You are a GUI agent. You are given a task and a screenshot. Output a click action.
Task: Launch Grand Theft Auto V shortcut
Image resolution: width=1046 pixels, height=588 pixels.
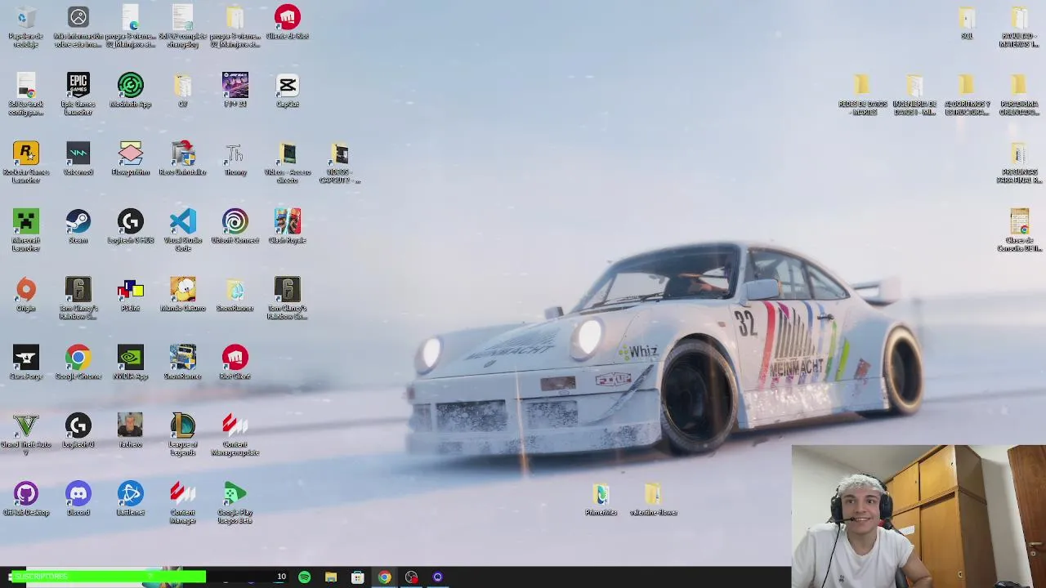click(x=25, y=434)
